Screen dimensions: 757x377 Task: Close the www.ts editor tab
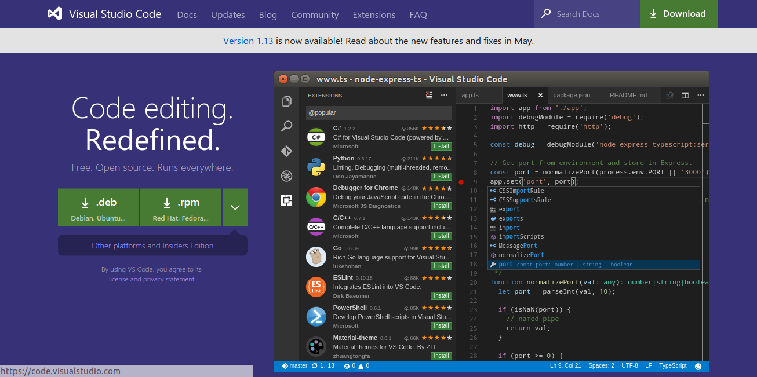point(540,96)
